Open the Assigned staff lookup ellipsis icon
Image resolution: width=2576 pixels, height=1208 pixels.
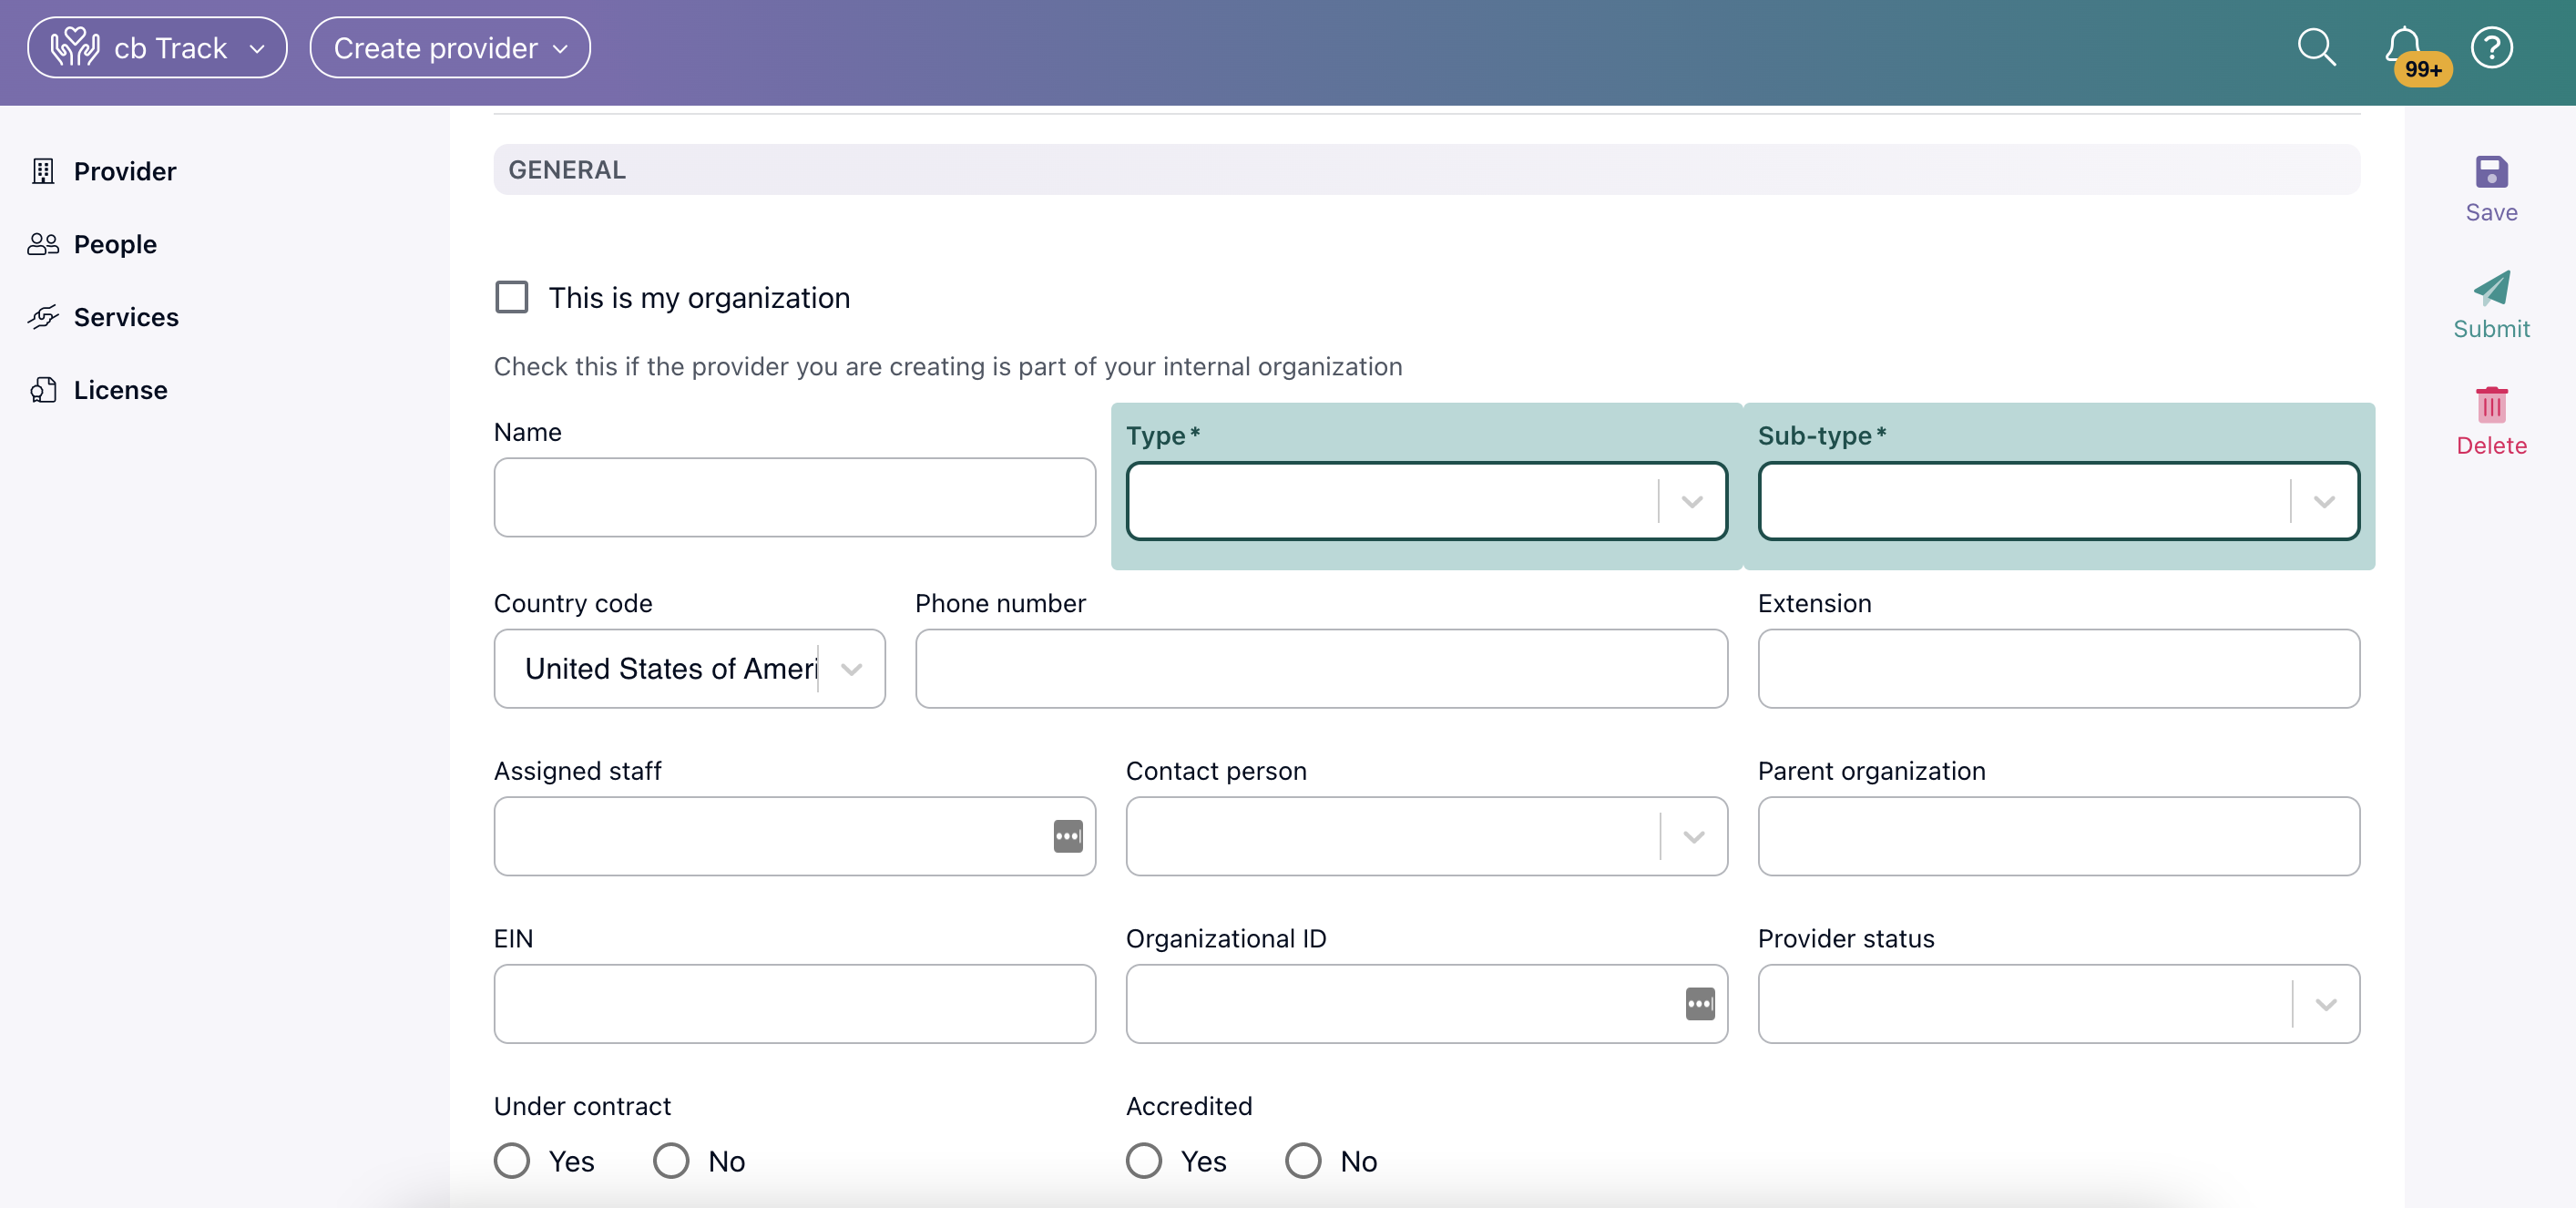pos(1068,836)
